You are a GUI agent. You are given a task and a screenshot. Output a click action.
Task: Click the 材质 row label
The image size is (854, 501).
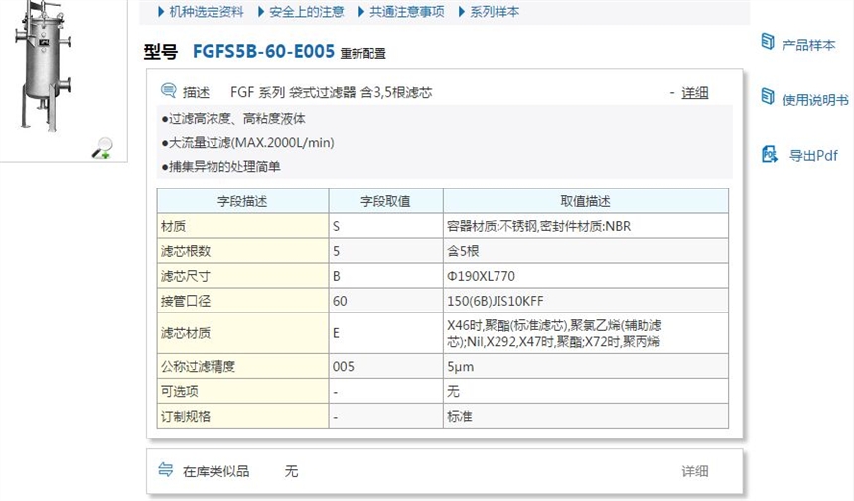[x=173, y=226]
